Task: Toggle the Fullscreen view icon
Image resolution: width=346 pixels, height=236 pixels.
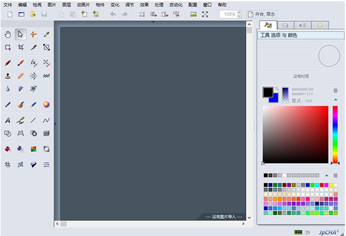Action: coord(205,14)
